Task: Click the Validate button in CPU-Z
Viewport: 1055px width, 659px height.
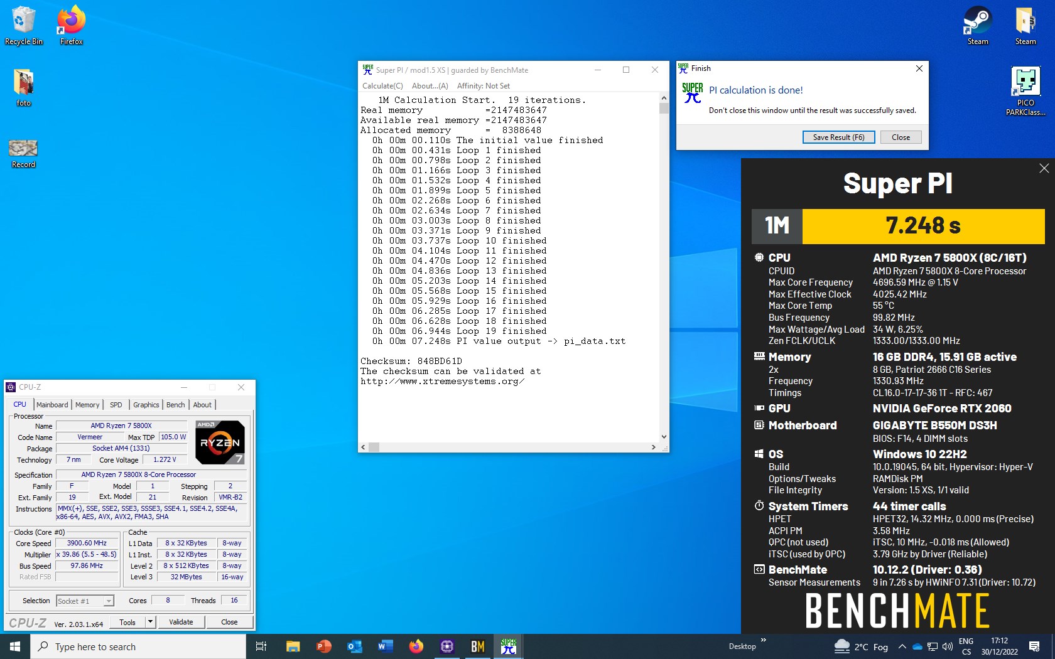Action: pos(181,622)
